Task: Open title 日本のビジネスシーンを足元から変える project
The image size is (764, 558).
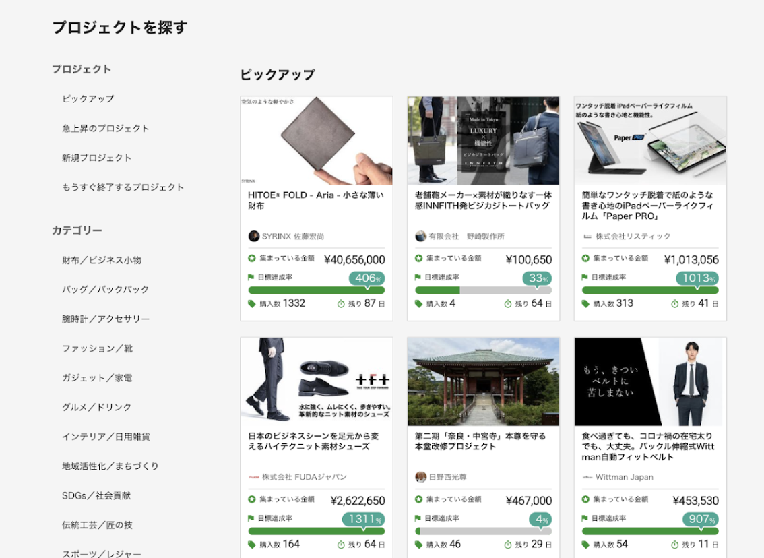Action: (313, 441)
